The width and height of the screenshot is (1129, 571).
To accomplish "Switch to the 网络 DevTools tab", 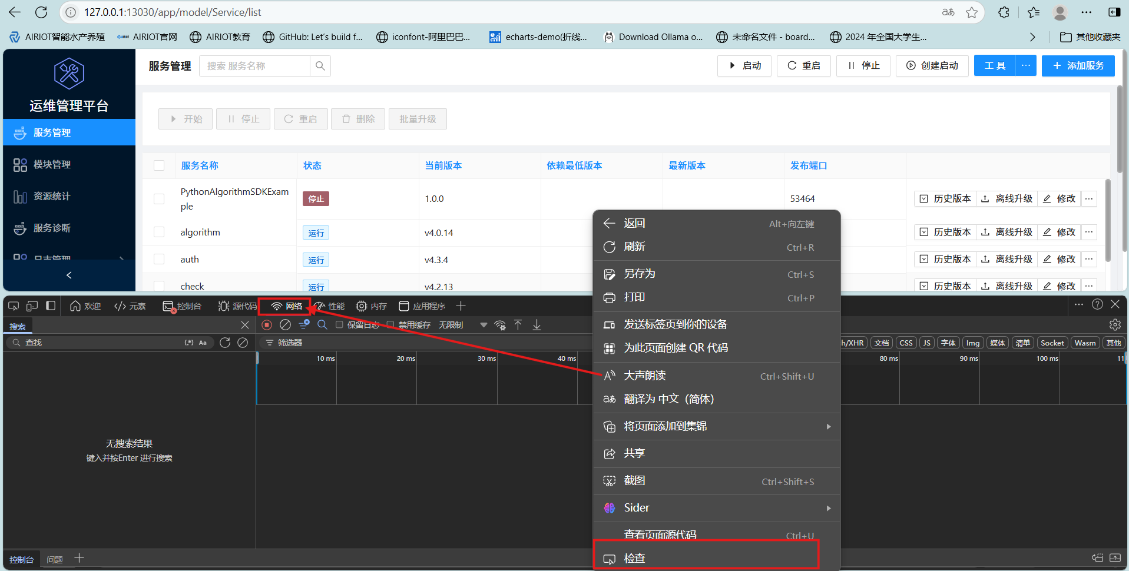I will tap(287, 306).
